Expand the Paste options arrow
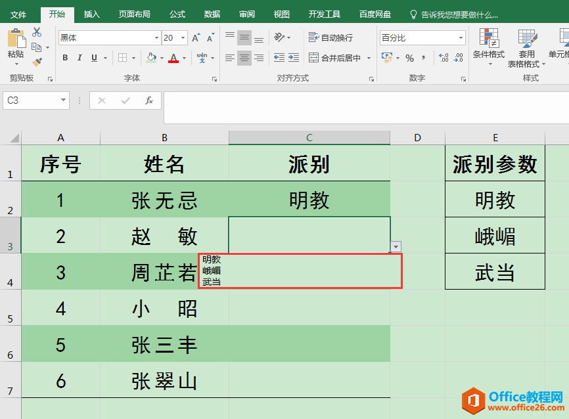Image resolution: width=569 pixels, height=419 pixels. point(16,64)
